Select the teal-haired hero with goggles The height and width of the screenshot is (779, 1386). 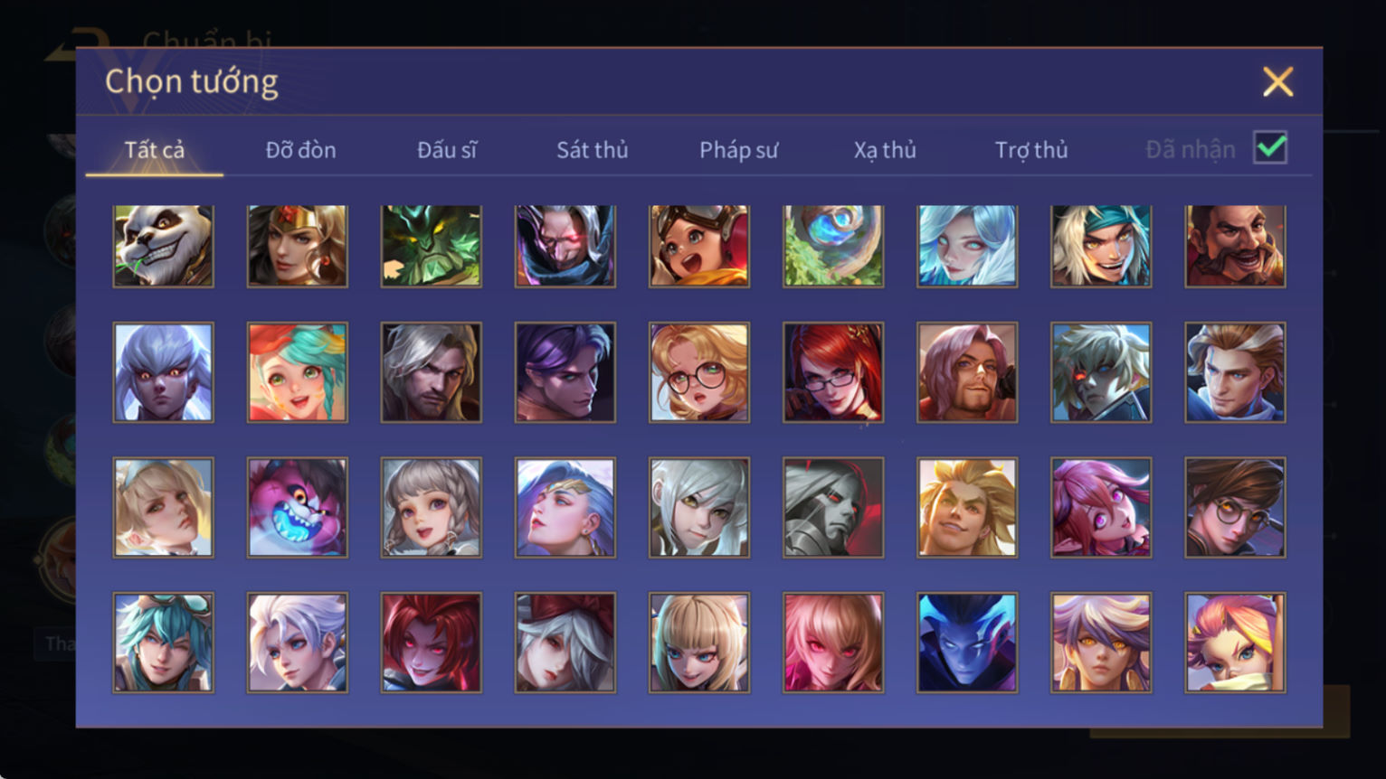(164, 643)
